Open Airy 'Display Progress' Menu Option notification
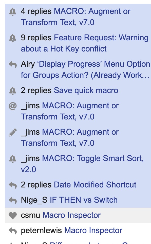Image resolution: width=151 pixels, height=244 pixels. [x=78, y=69]
